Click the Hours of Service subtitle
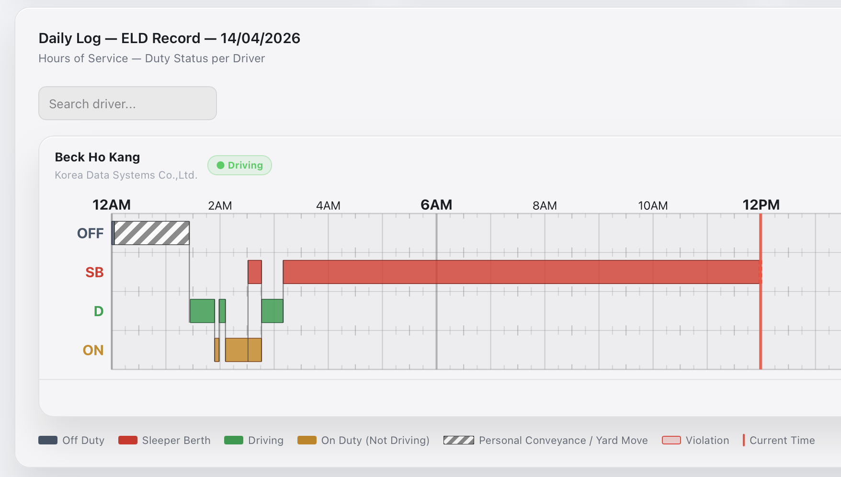 (x=151, y=58)
